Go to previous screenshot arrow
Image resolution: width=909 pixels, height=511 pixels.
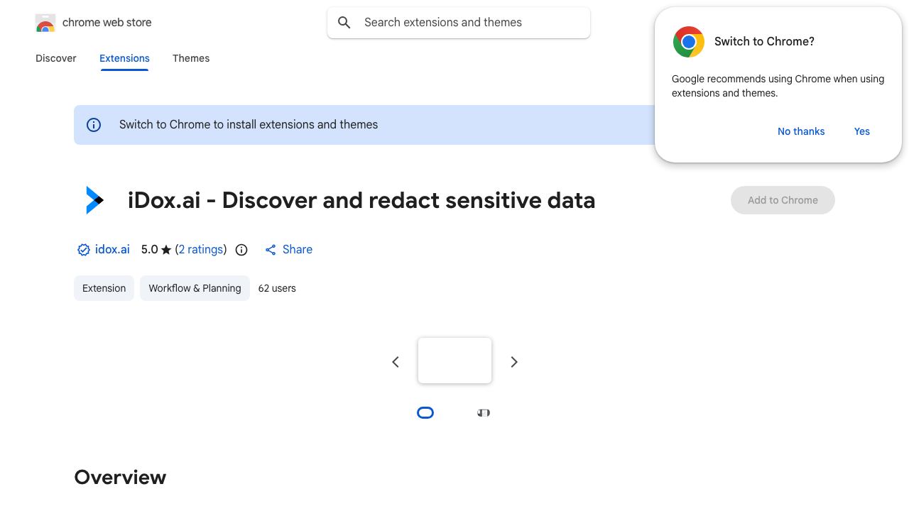(396, 362)
